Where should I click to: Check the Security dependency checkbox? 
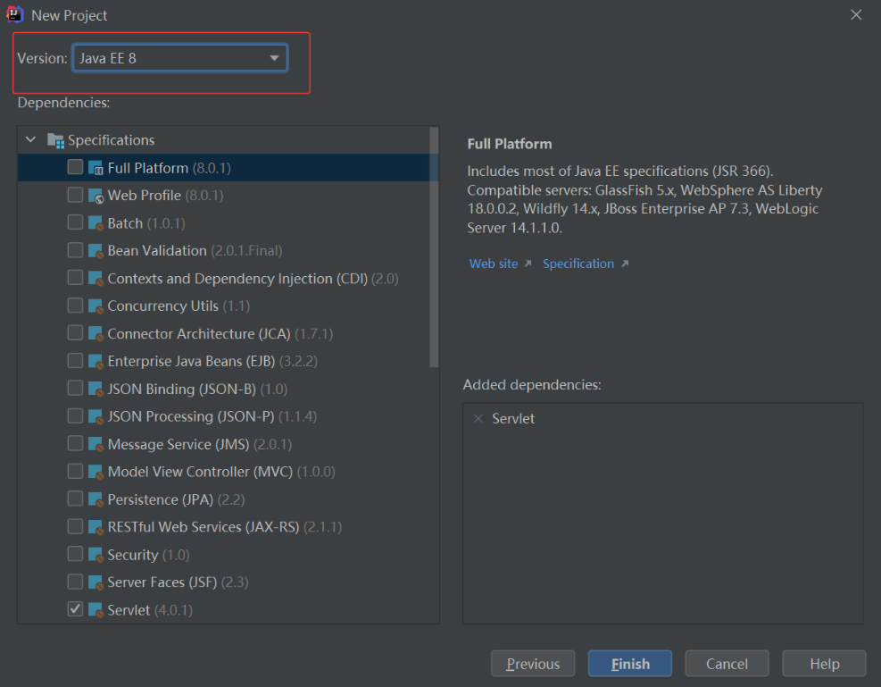click(x=75, y=553)
